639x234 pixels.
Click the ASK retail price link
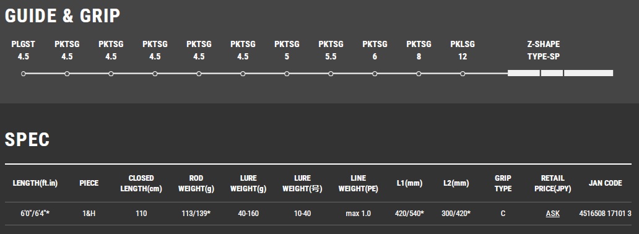[552, 213]
